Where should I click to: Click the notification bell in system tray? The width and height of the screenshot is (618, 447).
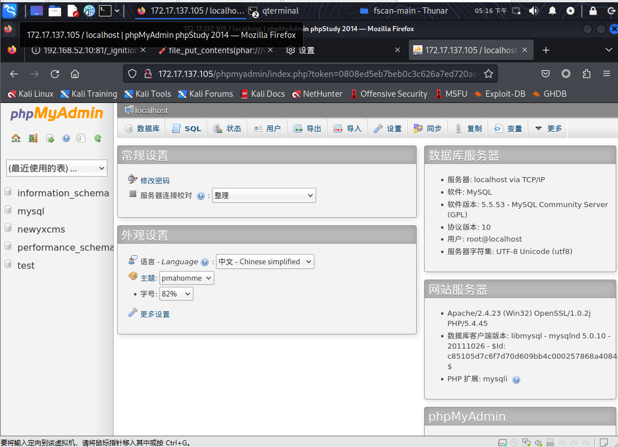pos(552,11)
